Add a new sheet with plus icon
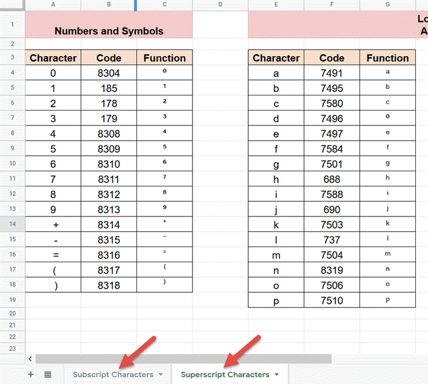This screenshot has height=384, width=428. (x=31, y=374)
